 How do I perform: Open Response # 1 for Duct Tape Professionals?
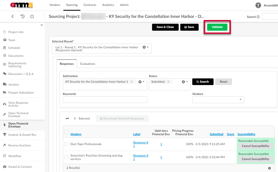click(x=141, y=144)
